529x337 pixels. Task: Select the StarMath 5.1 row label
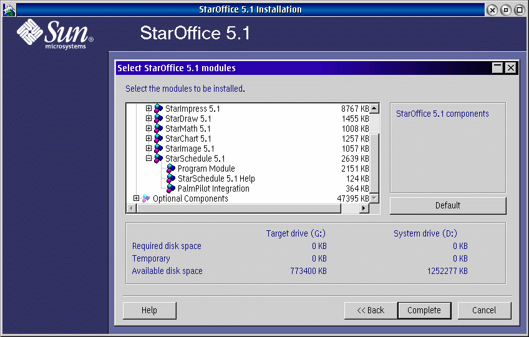pos(188,129)
